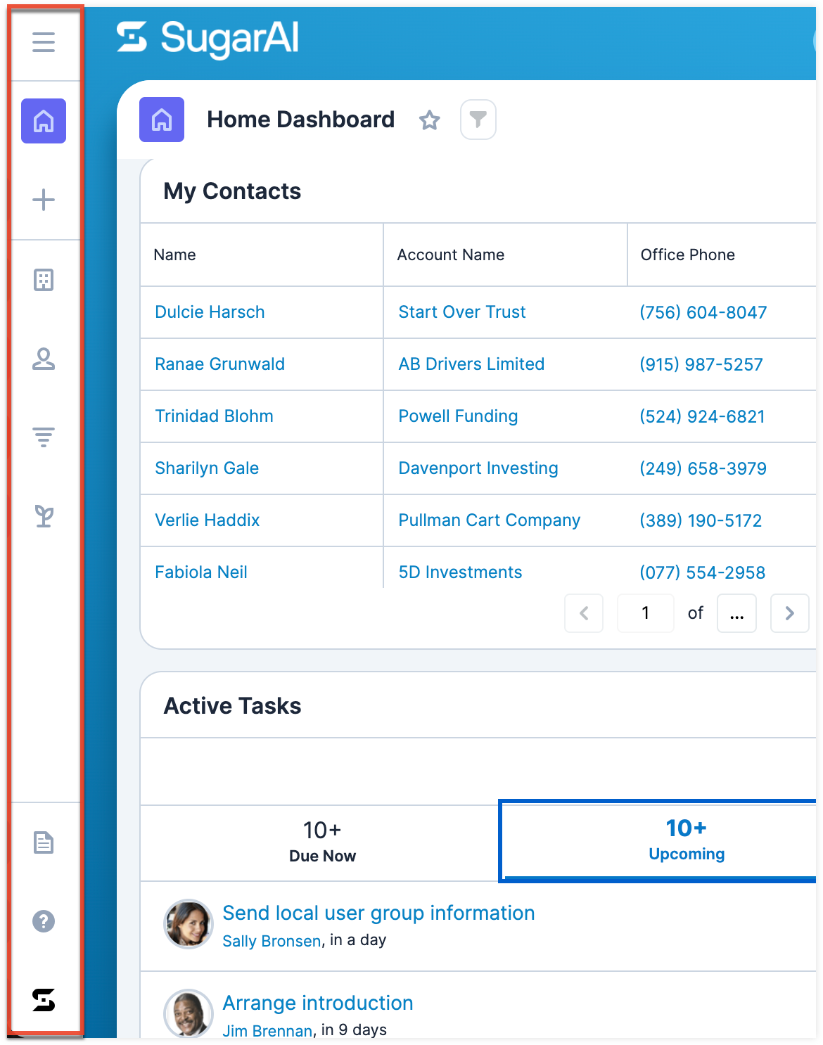The image size is (823, 1045).
Task: Click the Active Tasks dashlet title
Action: [x=232, y=706]
